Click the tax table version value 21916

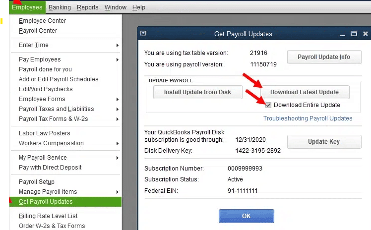click(258, 53)
